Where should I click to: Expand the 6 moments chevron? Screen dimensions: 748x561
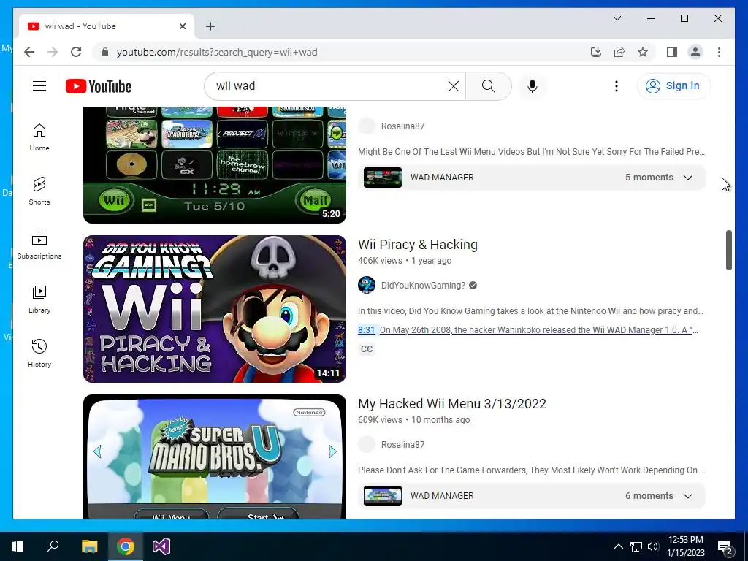point(688,496)
